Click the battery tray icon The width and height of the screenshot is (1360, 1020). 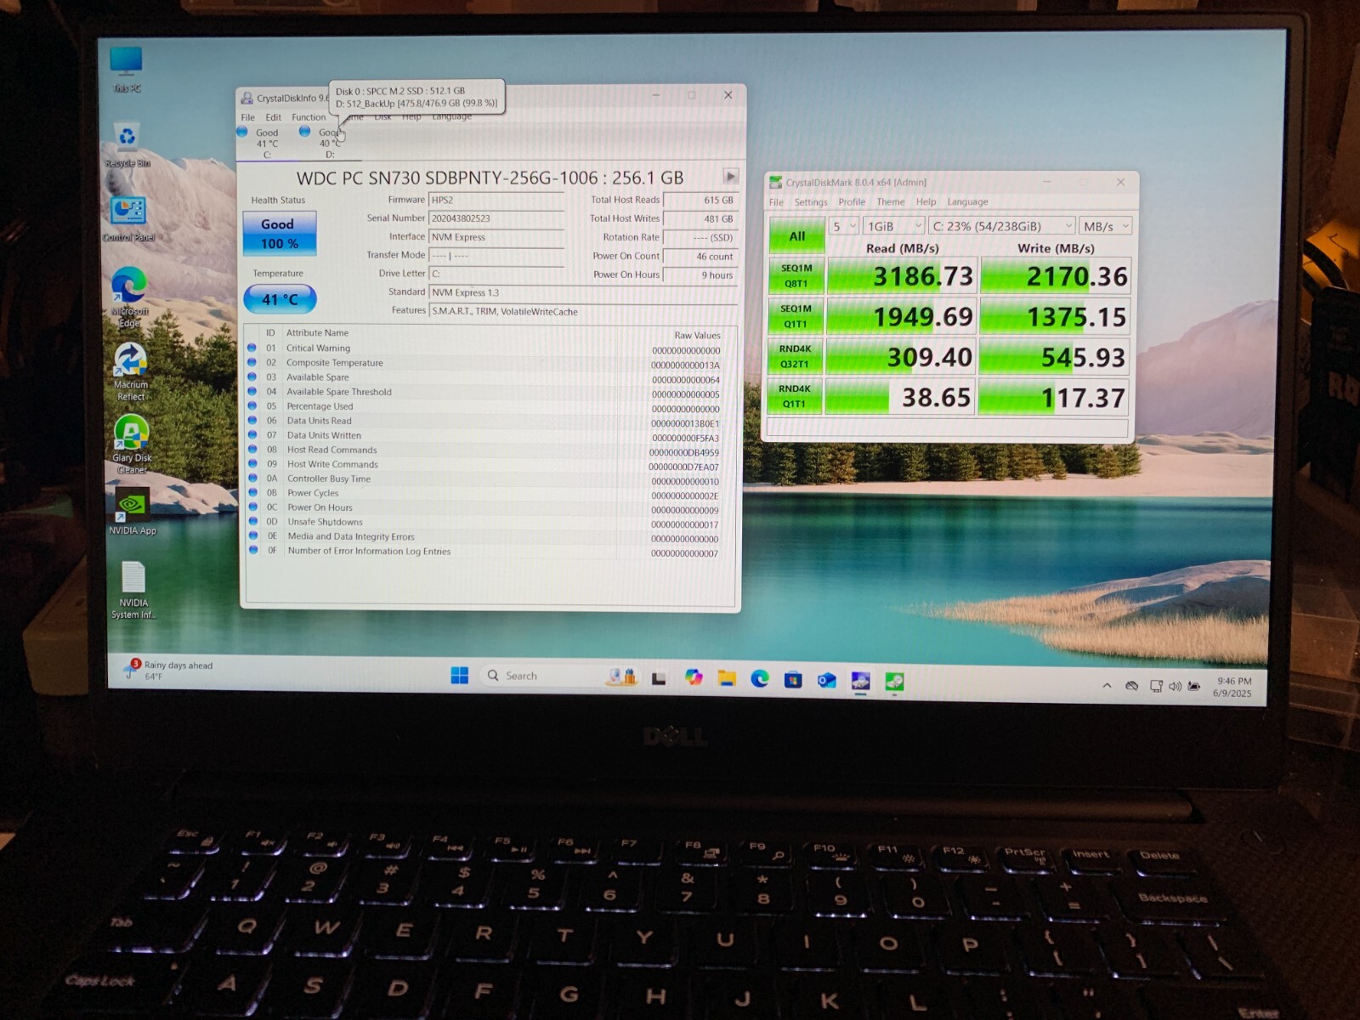coord(1194,687)
